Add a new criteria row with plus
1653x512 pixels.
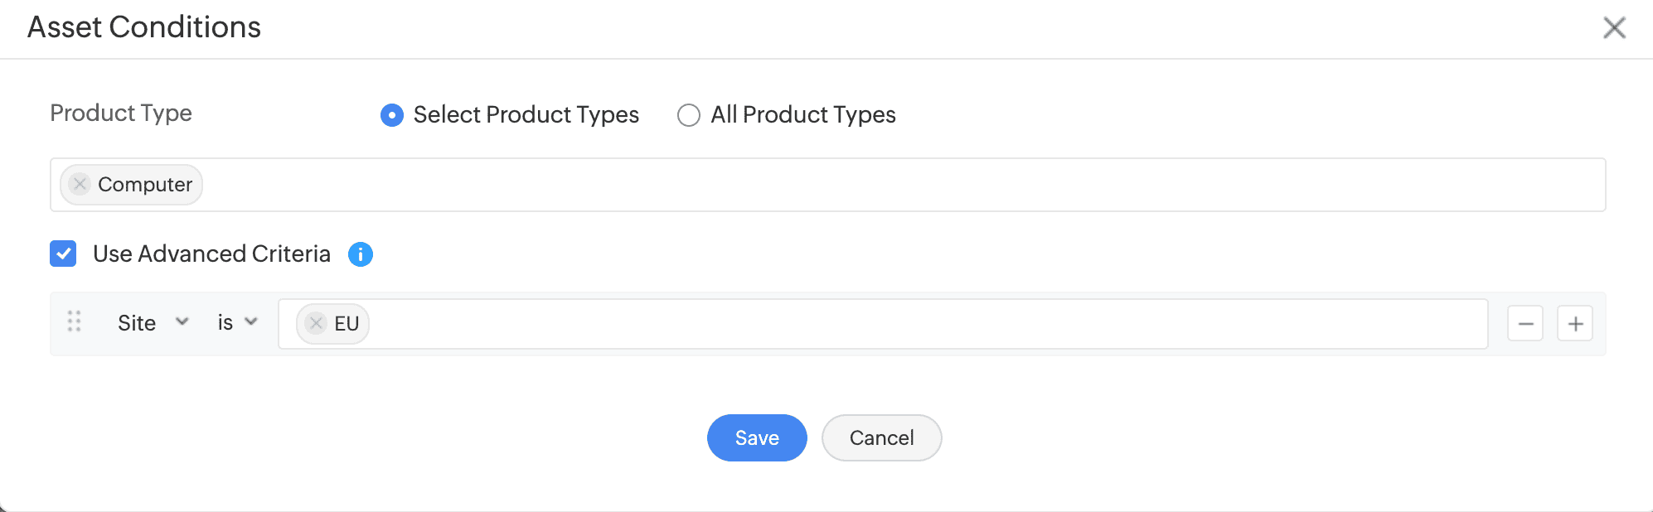(1575, 324)
